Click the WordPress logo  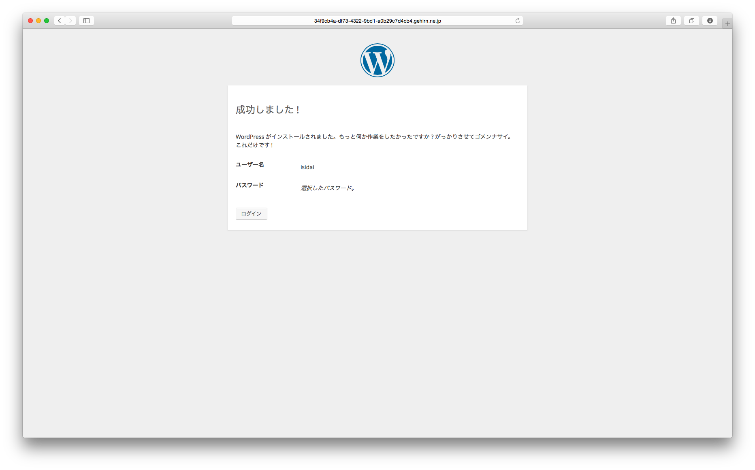point(377,60)
